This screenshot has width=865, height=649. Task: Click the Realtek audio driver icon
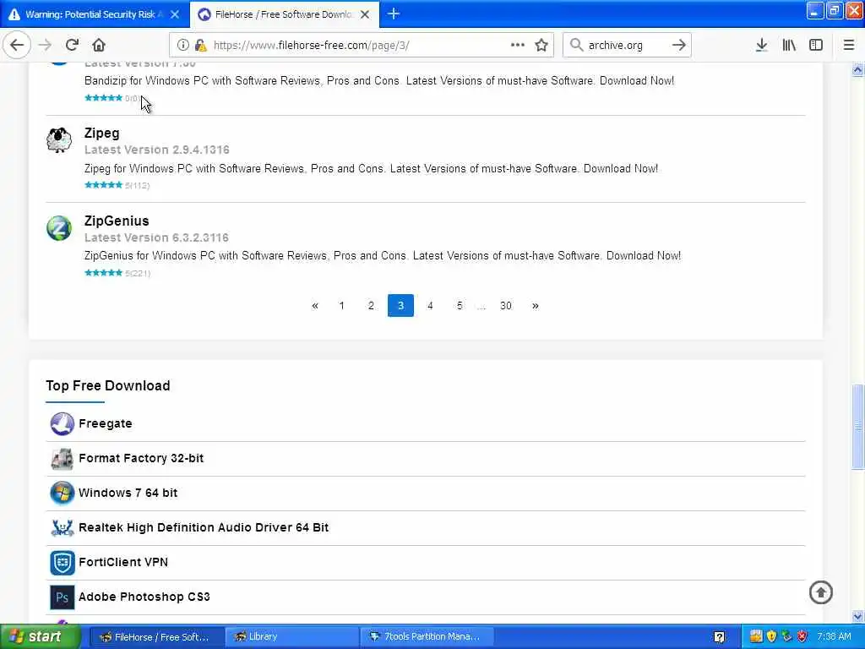click(62, 527)
